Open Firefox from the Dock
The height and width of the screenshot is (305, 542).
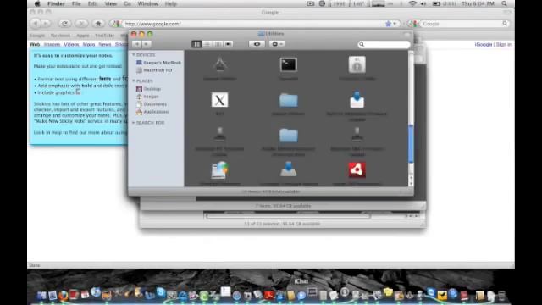(63, 296)
